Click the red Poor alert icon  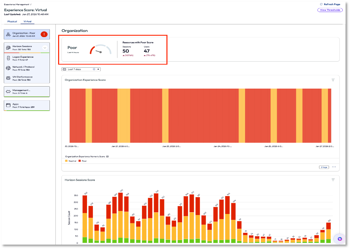(44, 34)
